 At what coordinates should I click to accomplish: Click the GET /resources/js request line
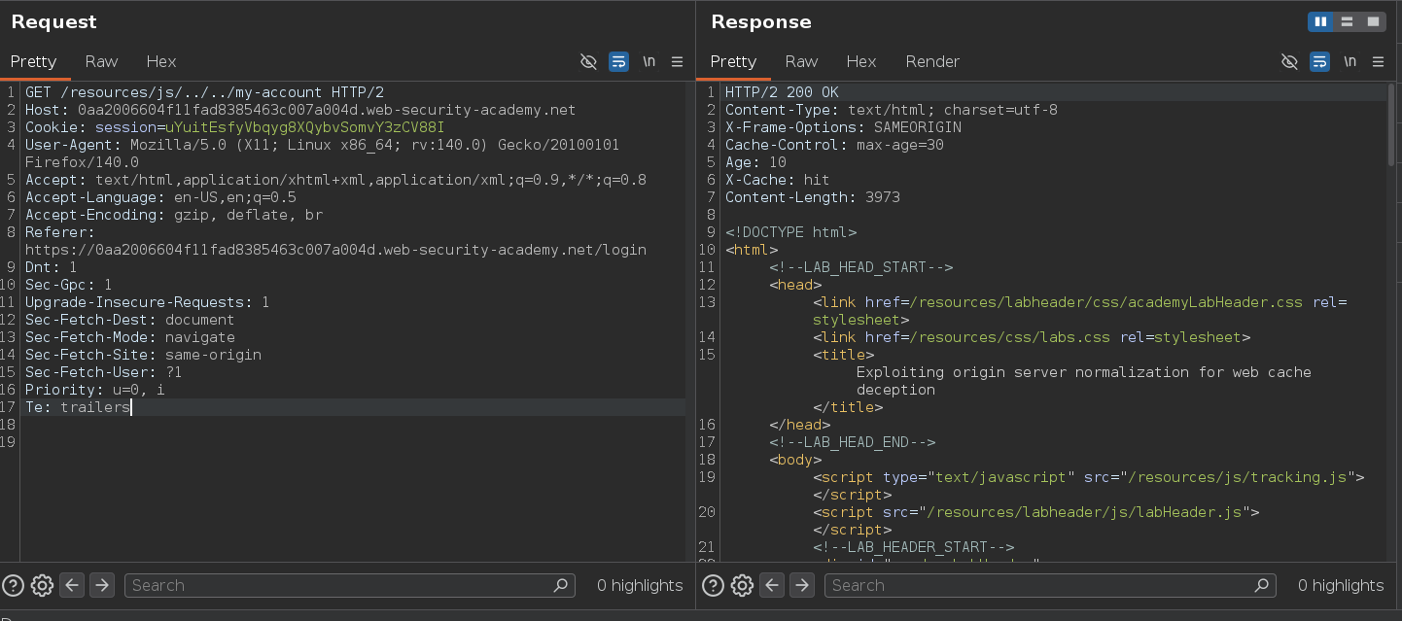(204, 92)
